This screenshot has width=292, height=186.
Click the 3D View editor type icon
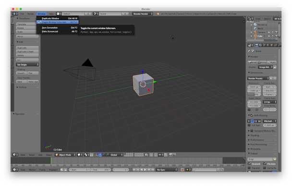15,155
